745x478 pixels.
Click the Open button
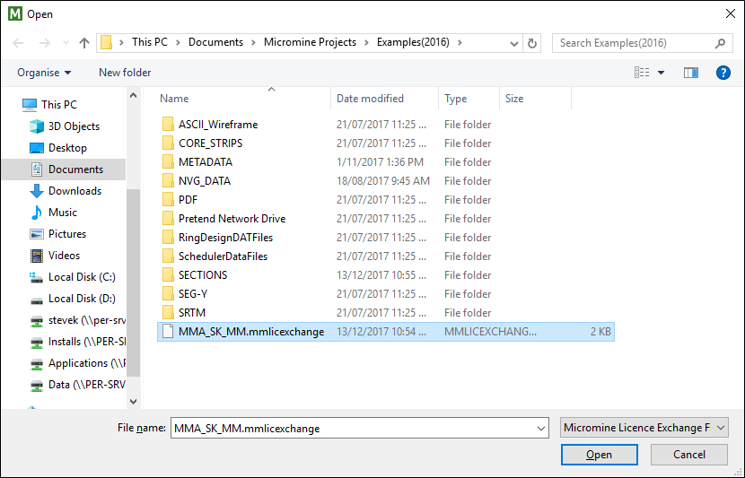[599, 455]
